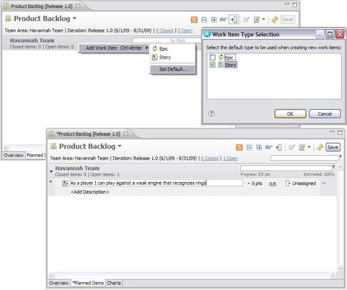This screenshot has width=347, height=290.
Task: Click the expand-all icon in lower backlog toolbar
Action: 259,147
